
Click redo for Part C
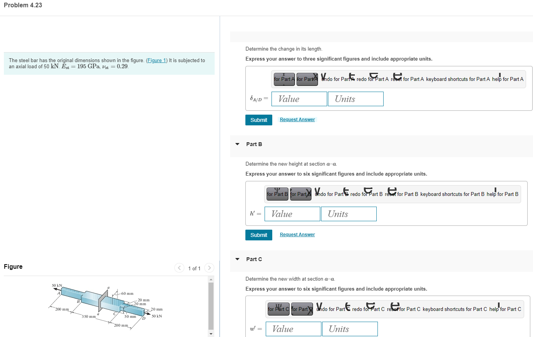368,309
